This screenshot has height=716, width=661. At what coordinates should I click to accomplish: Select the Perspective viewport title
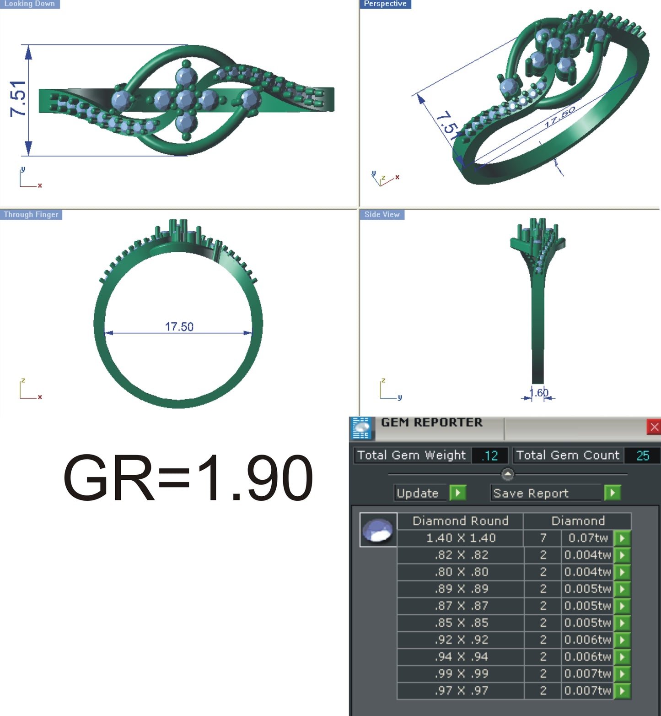[x=385, y=4]
